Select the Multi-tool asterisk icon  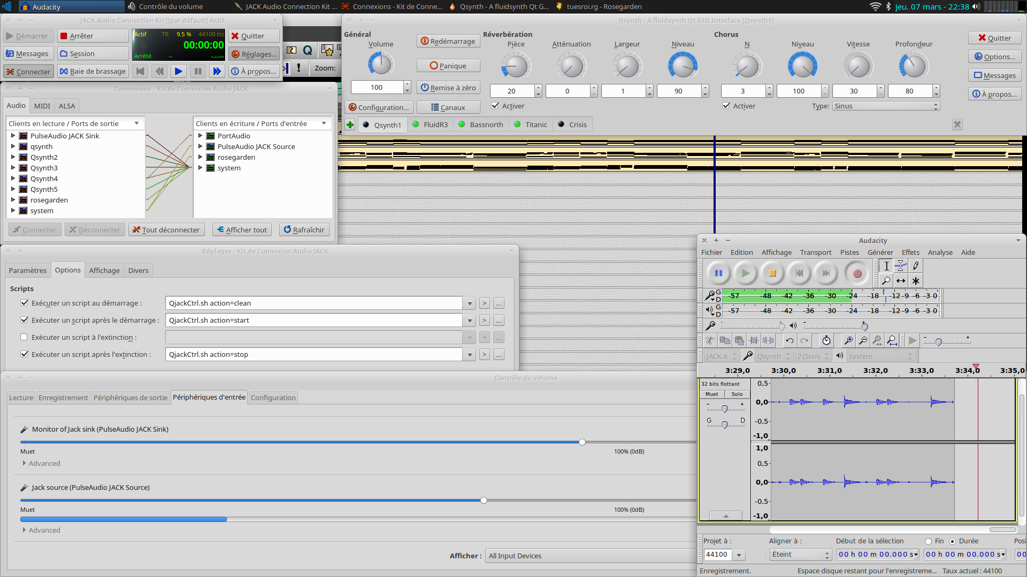916,280
